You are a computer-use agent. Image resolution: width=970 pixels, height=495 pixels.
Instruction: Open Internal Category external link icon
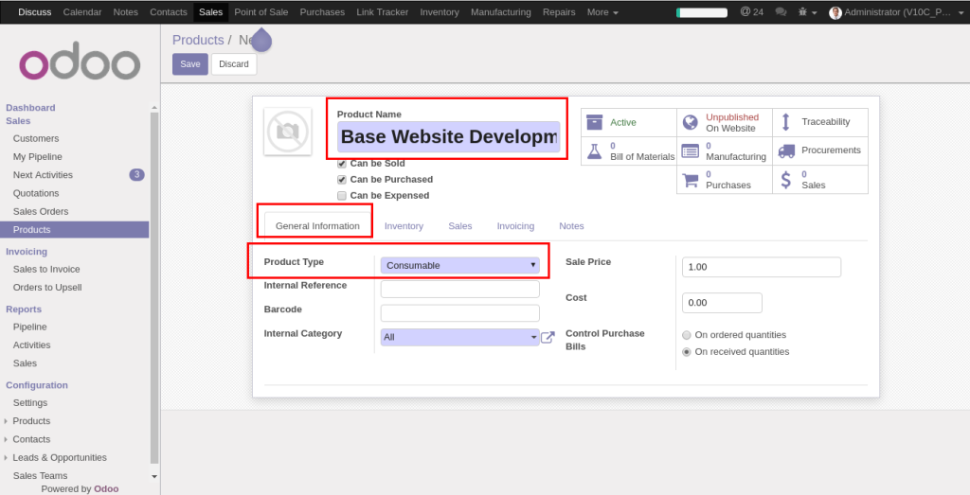pos(548,337)
